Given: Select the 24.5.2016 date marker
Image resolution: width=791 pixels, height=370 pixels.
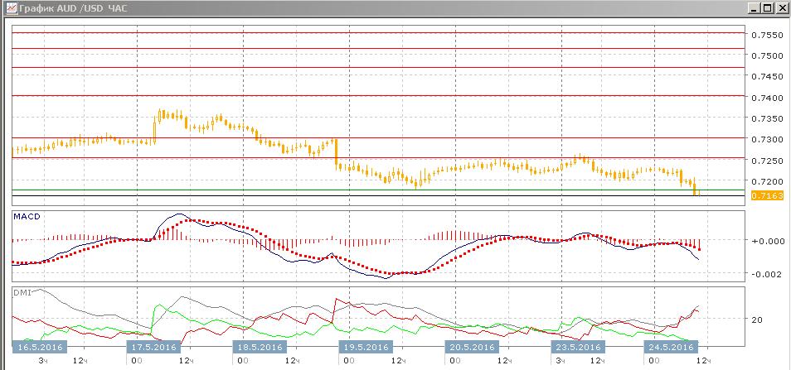Looking at the screenshot, I should (x=671, y=347).
